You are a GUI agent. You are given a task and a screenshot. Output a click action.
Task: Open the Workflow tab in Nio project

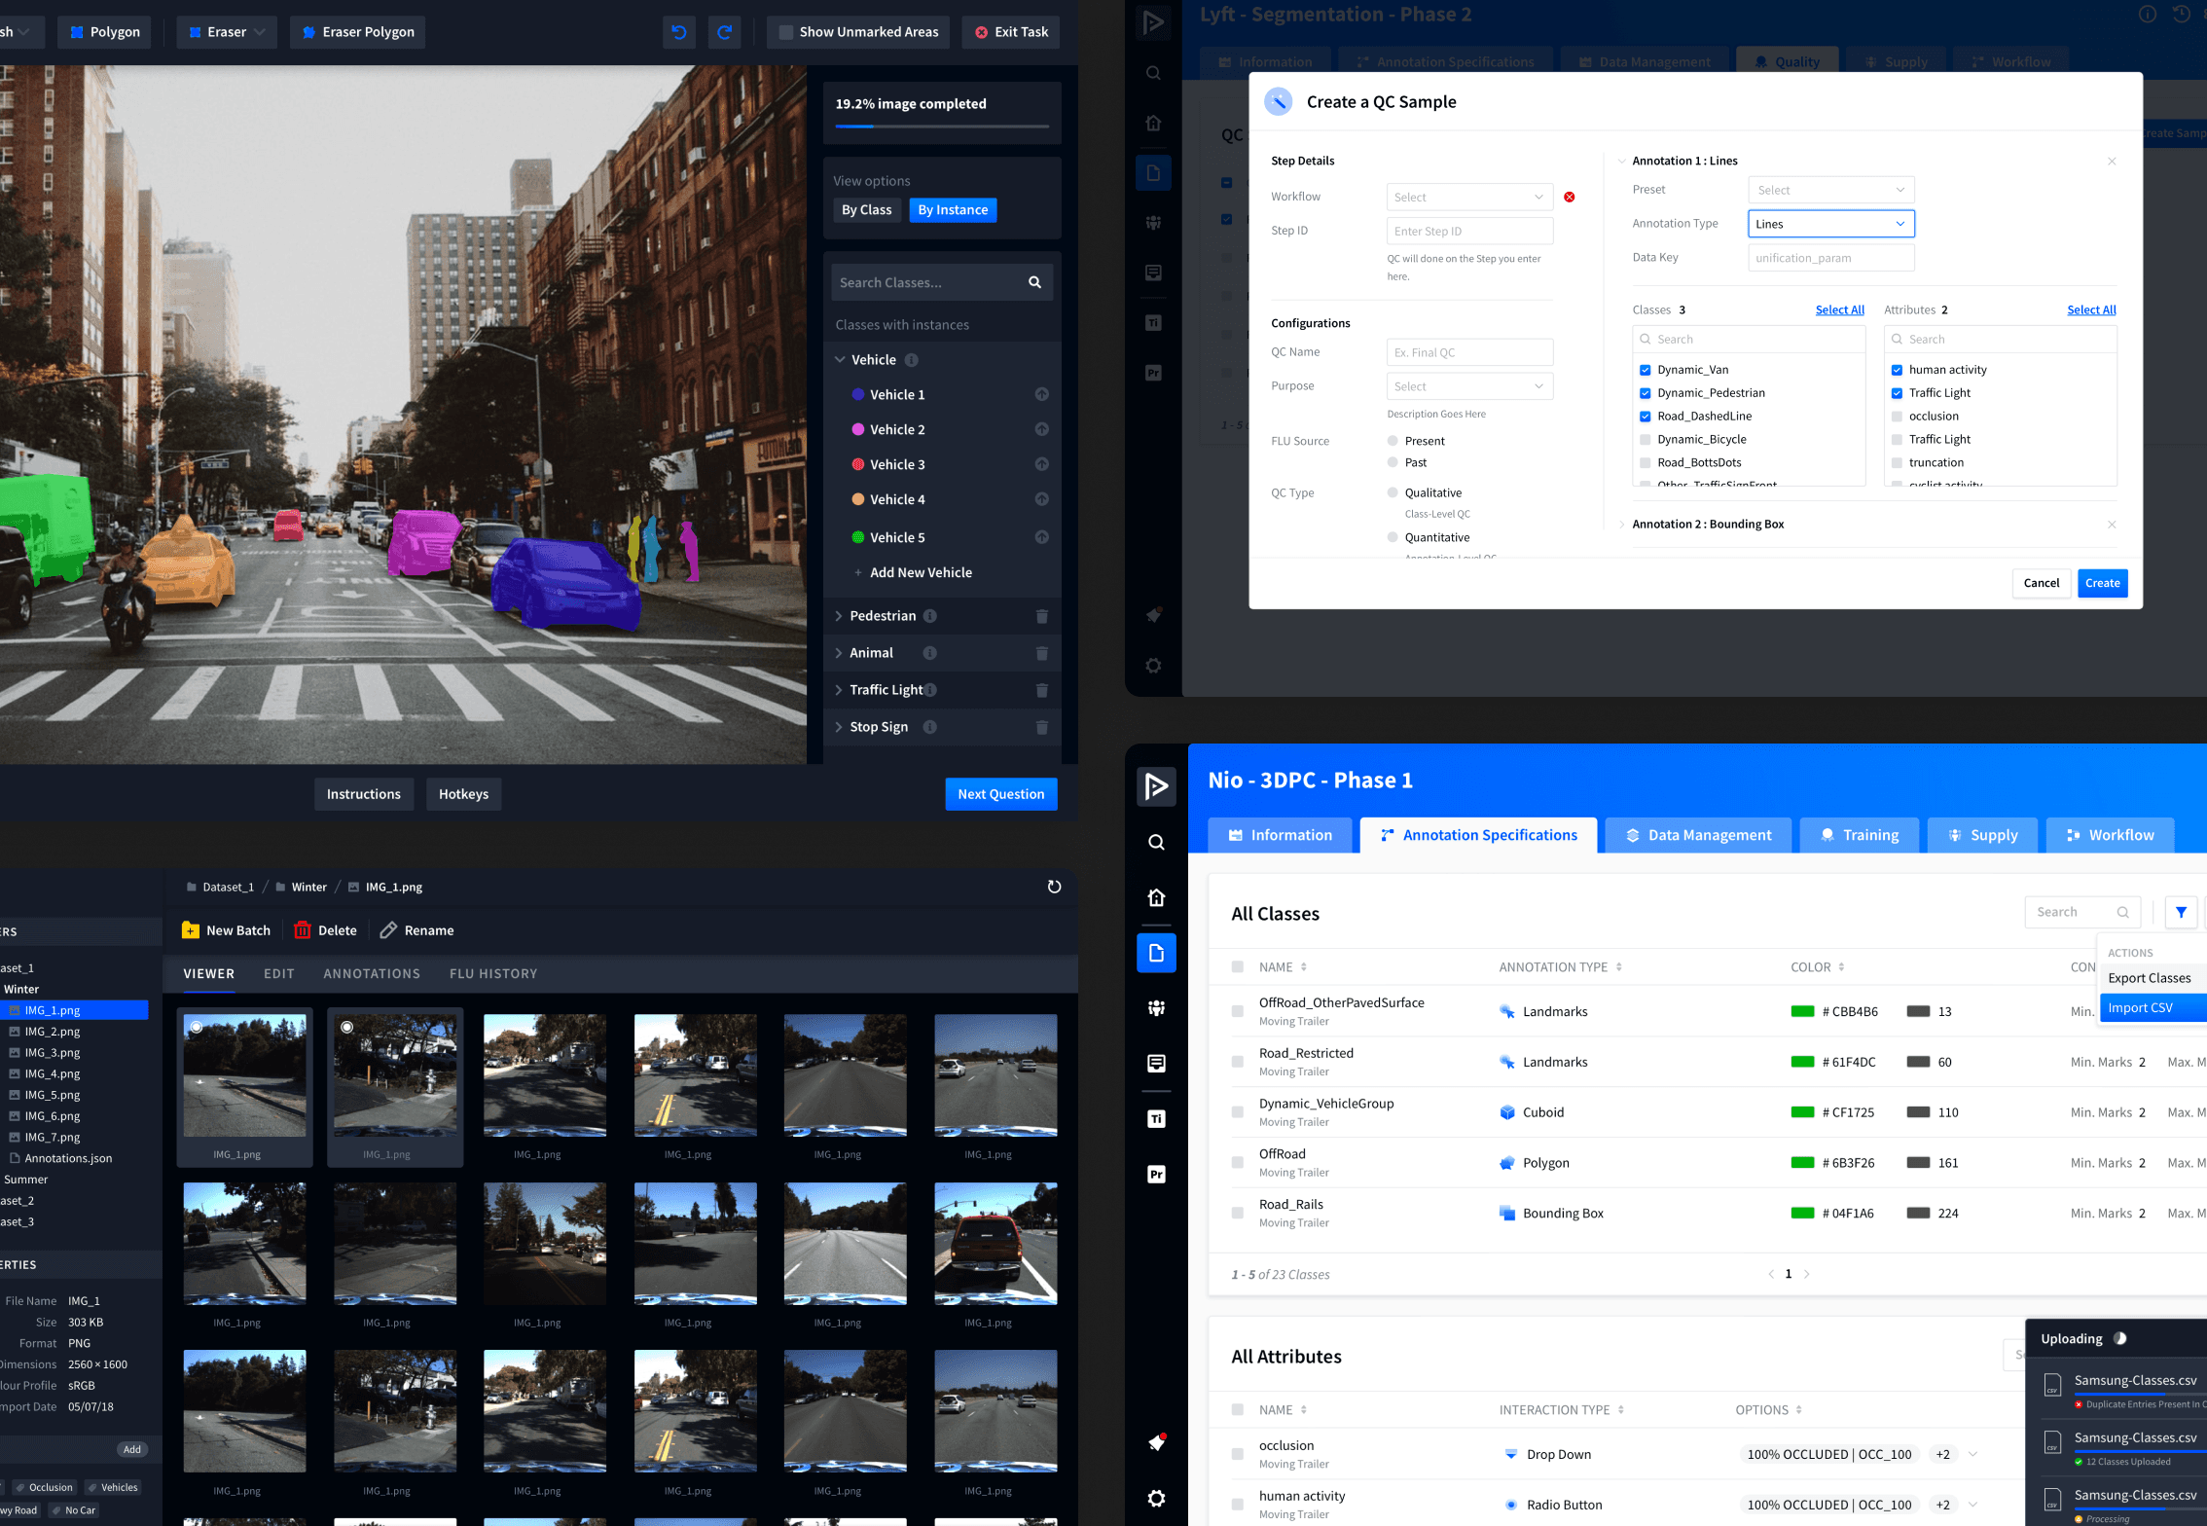tap(2109, 835)
